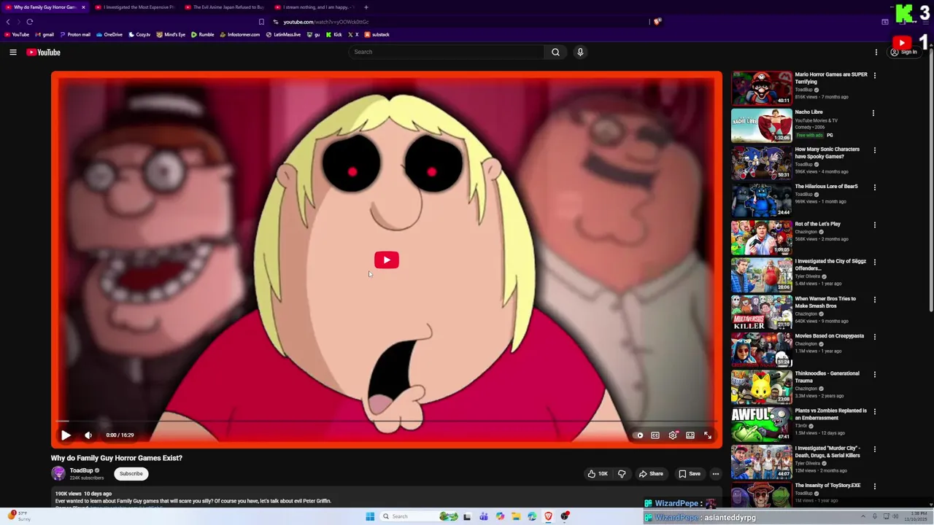
Task: Open the gmail bookmark
Action: pos(45,34)
